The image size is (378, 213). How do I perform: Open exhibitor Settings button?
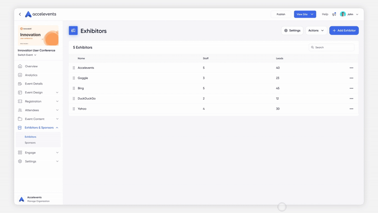292,31
